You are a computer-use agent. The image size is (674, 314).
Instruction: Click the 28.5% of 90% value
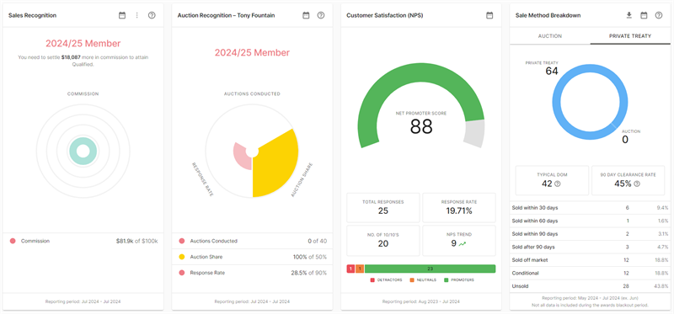pos(310,273)
